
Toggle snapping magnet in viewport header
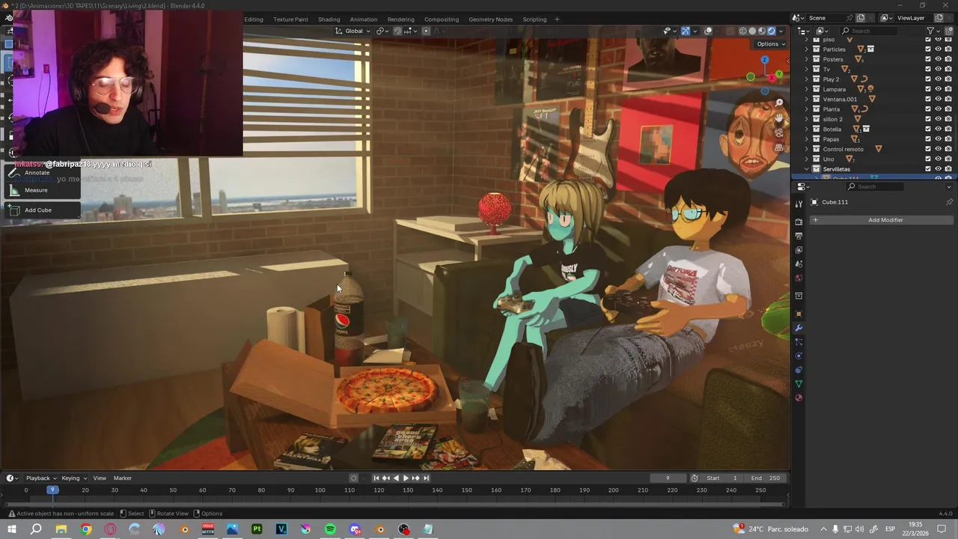pos(397,31)
